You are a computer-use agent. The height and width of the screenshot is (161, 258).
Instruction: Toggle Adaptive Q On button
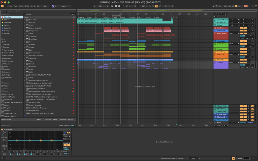pyautogui.click(x=67, y=145)
